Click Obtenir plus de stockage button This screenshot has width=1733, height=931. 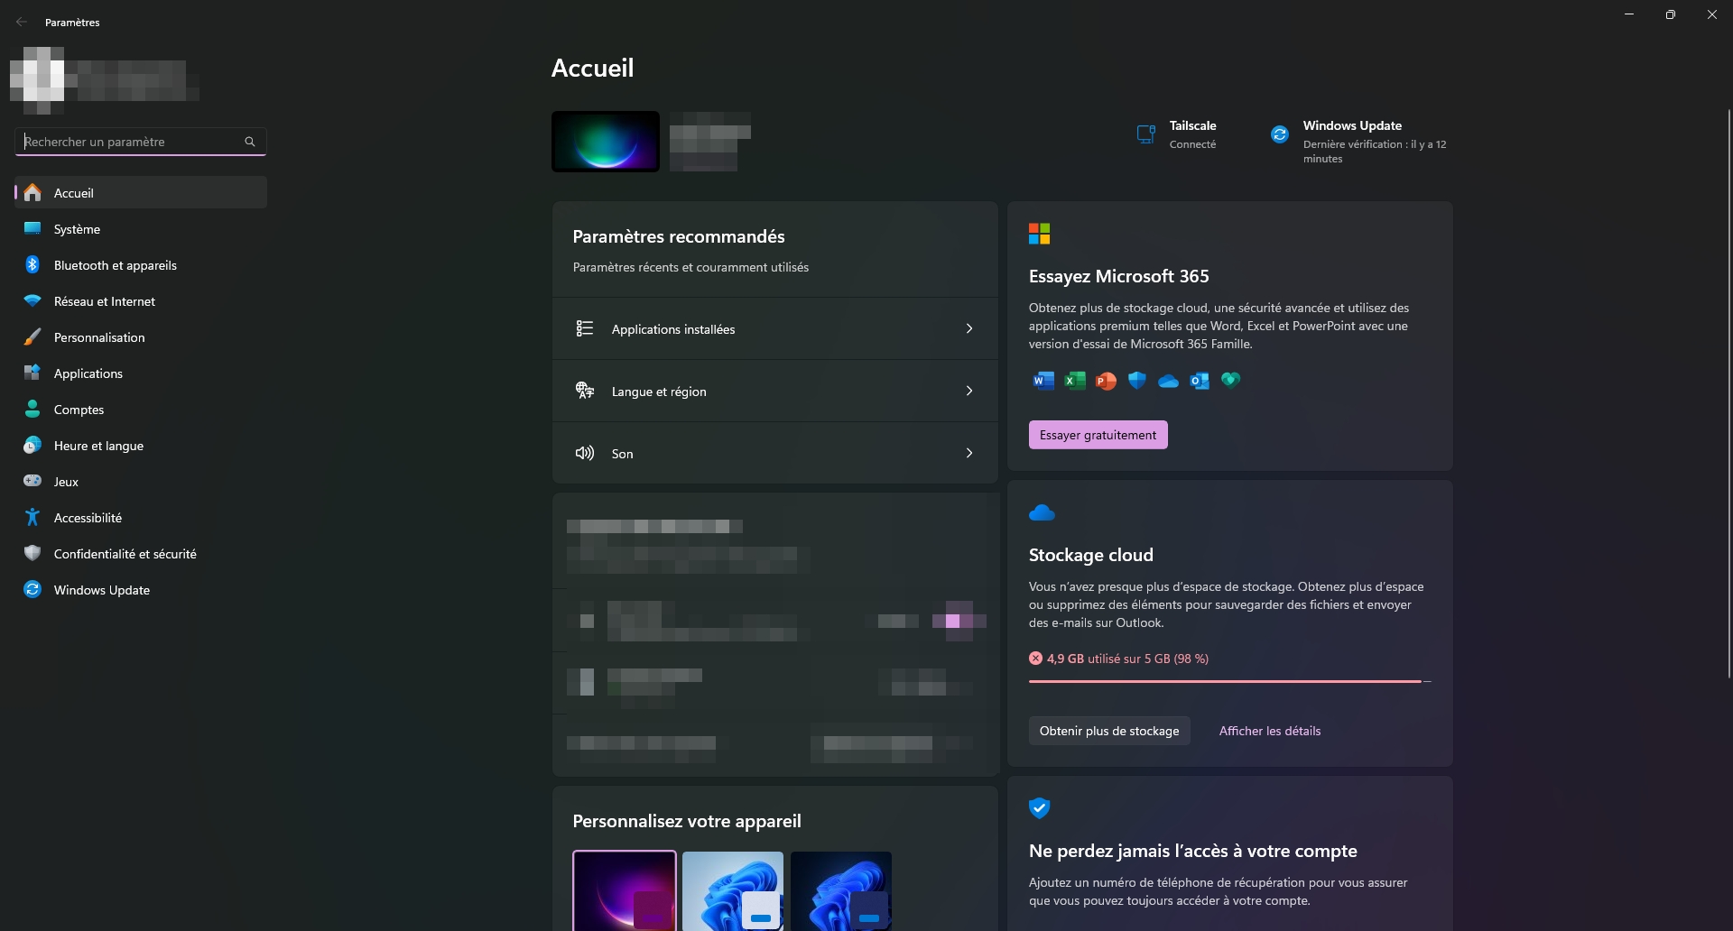tap(1108, 731)
